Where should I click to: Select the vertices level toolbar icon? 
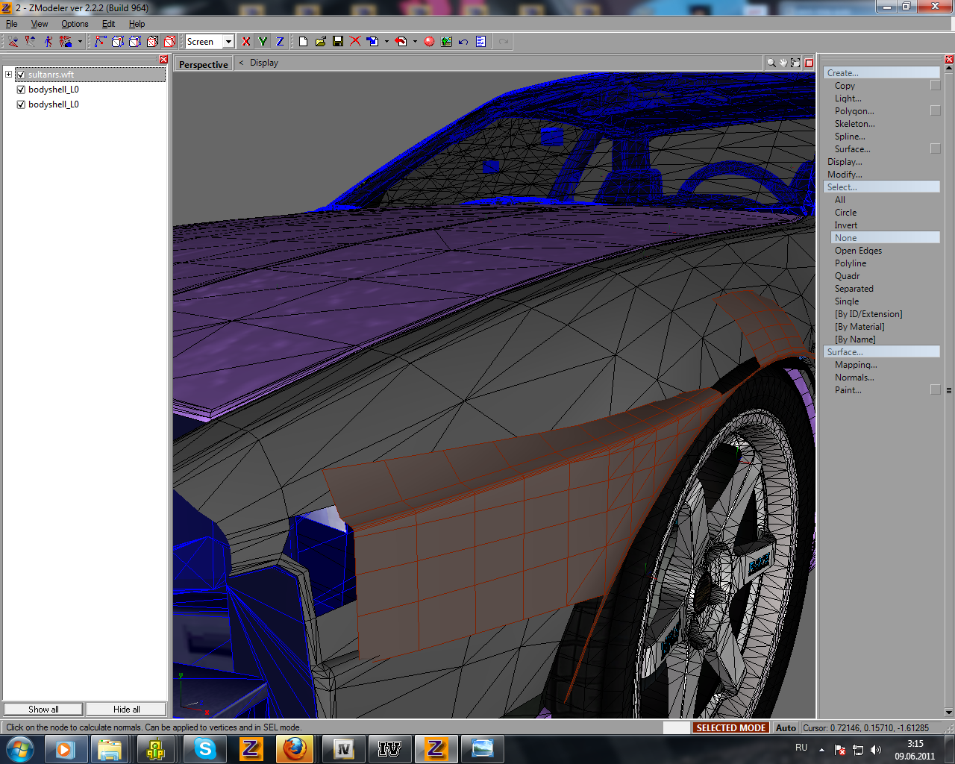tap(101, 42)
